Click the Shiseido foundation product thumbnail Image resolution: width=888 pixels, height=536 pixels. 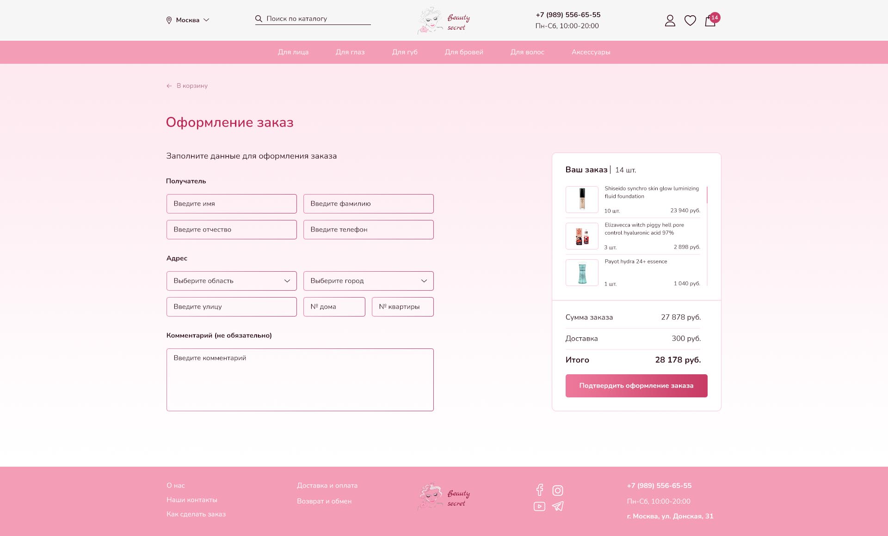[582, 199]
